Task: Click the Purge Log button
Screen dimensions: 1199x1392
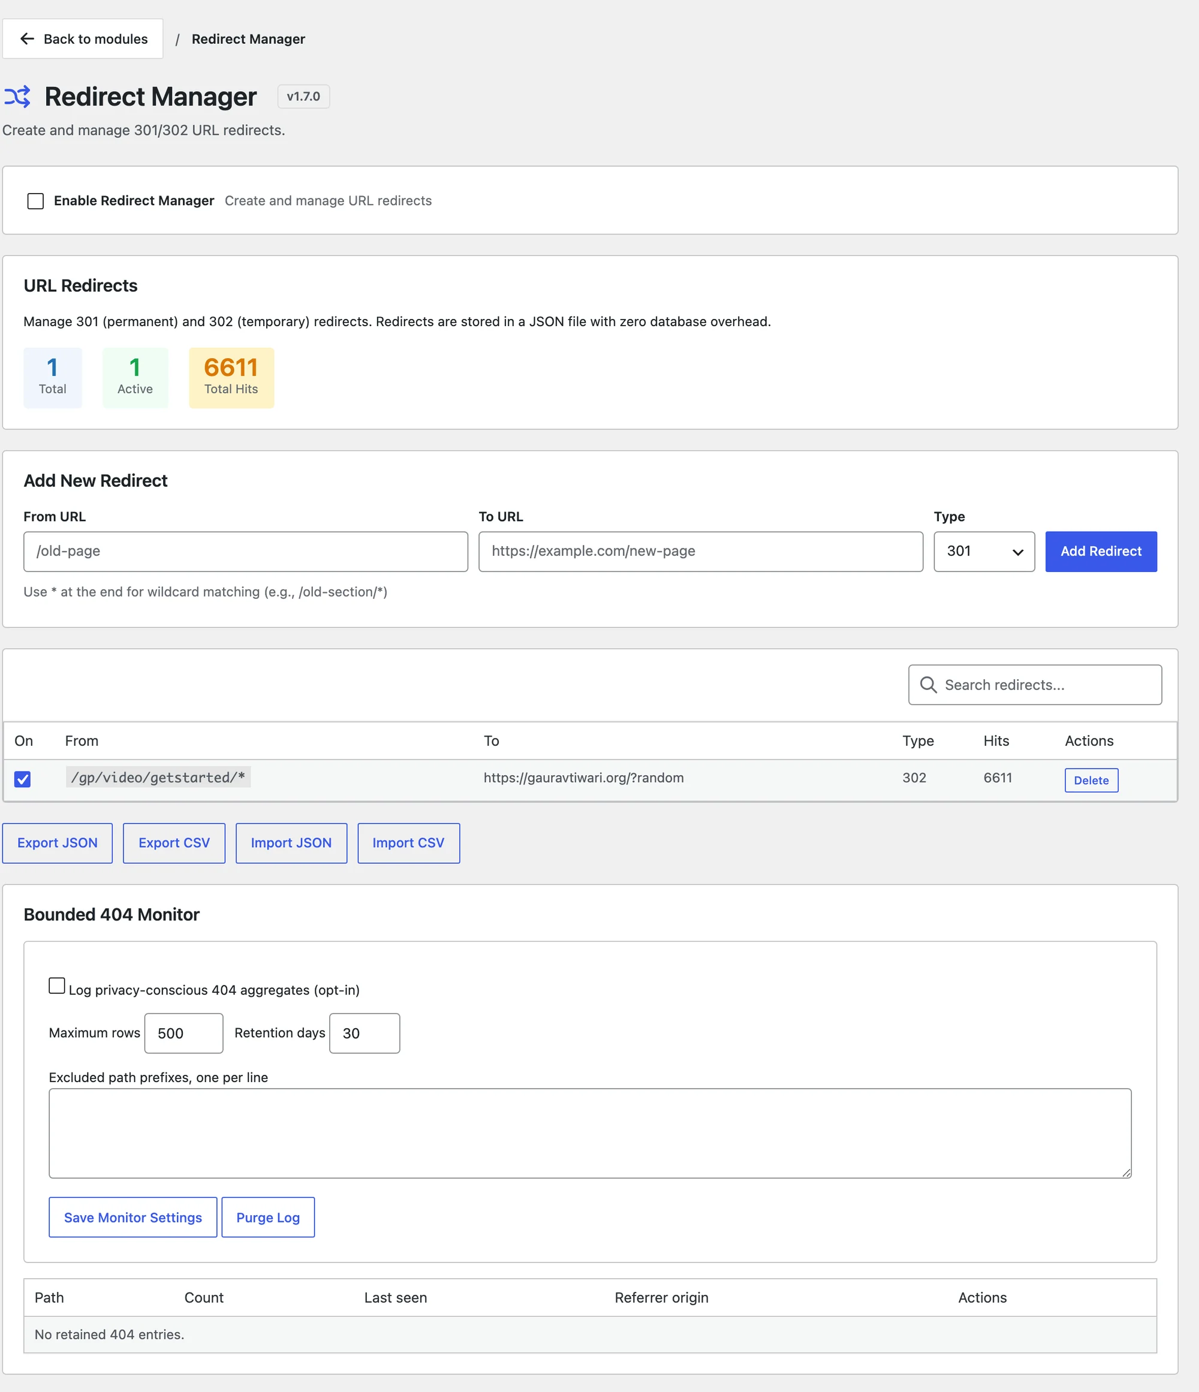Action: pyautogui.click(x=268, y=1218)
